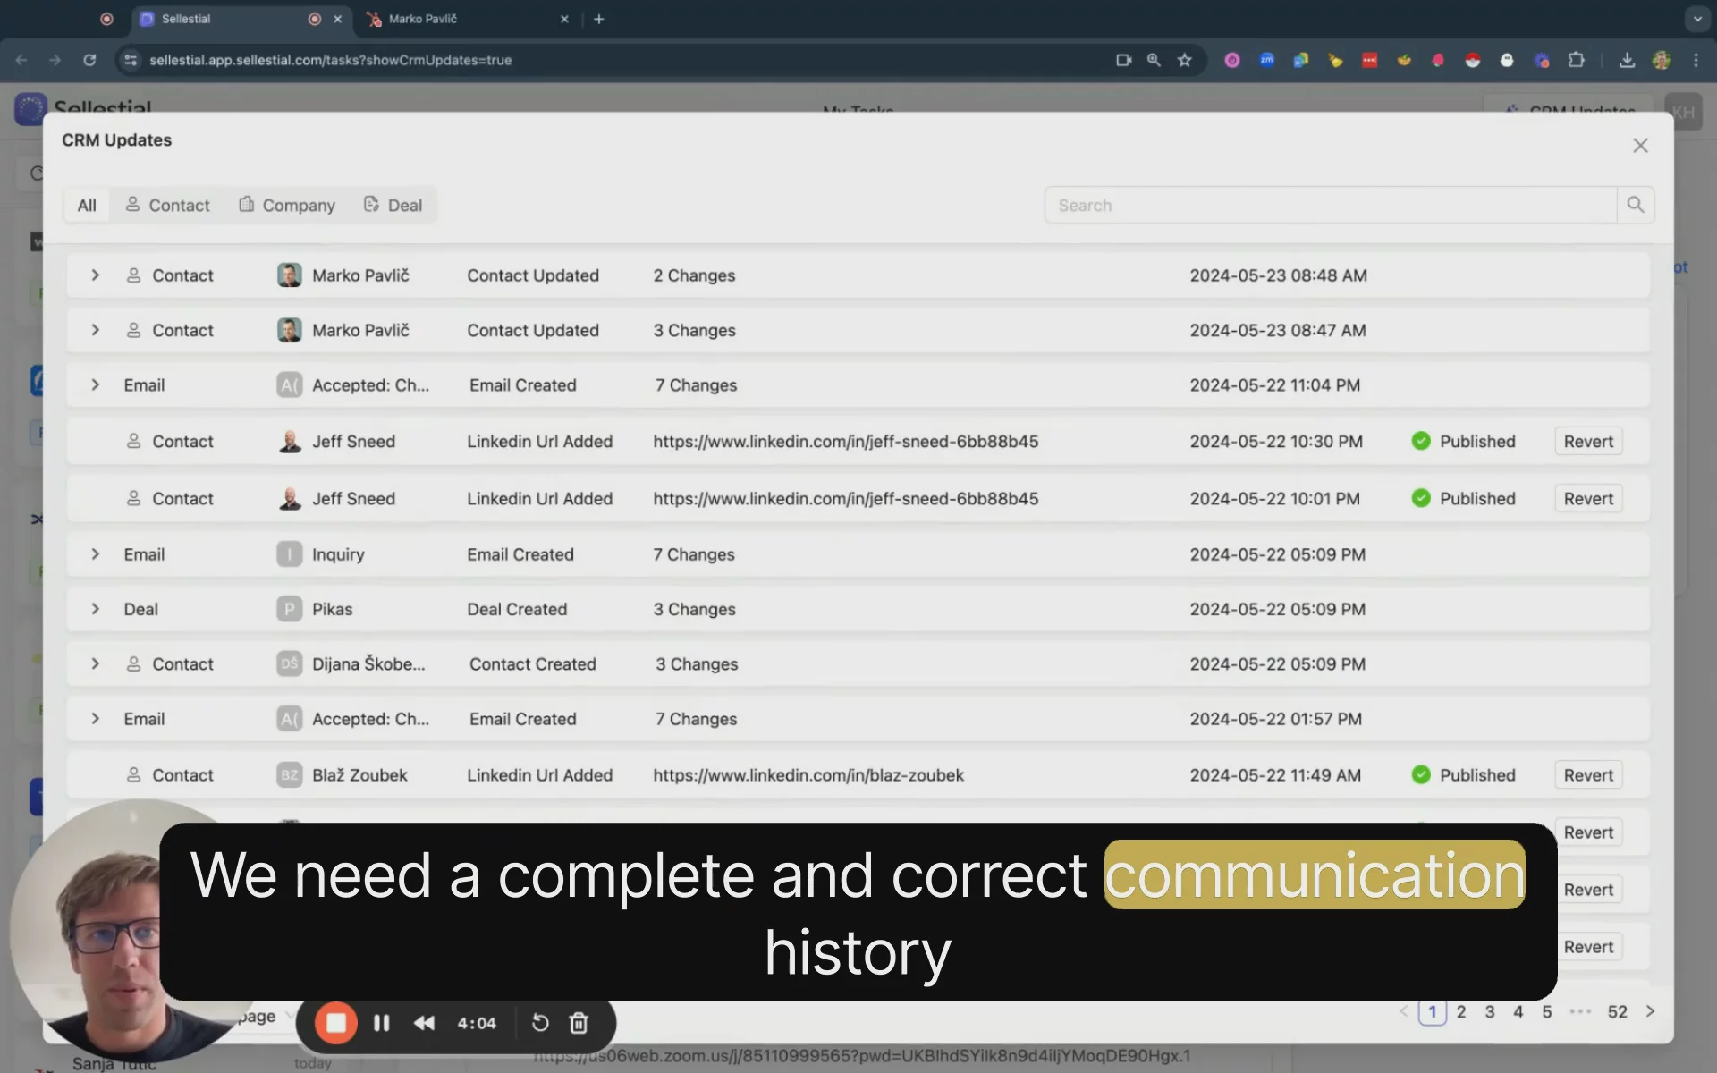The width and height of the screenshot is (1717, 1073).
Task: Click the red stop recording button
Action: (336, 1023)
